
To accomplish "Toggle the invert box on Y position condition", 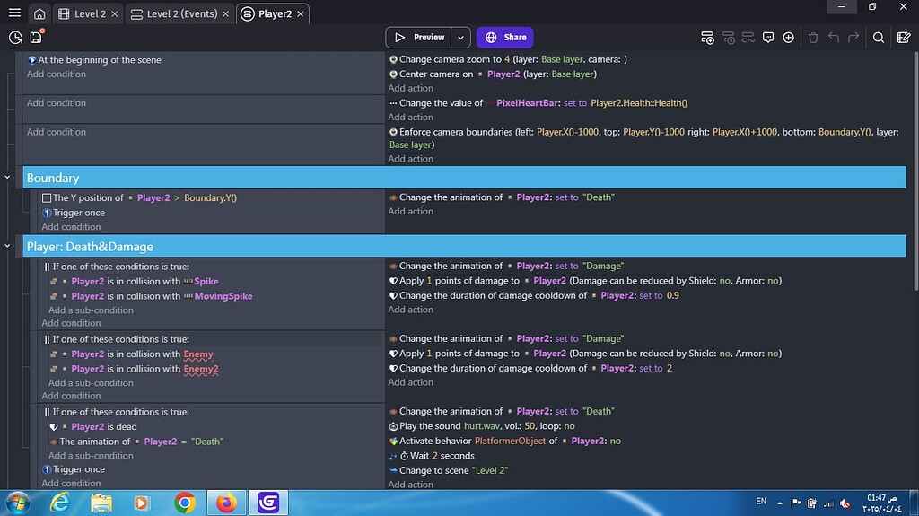I will [47, 198].
